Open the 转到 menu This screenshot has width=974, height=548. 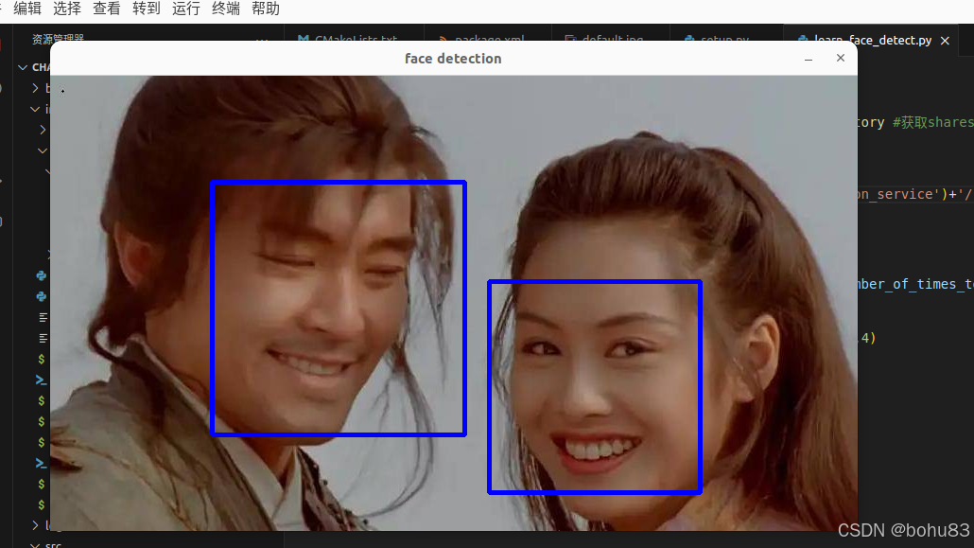coord(147,9)
